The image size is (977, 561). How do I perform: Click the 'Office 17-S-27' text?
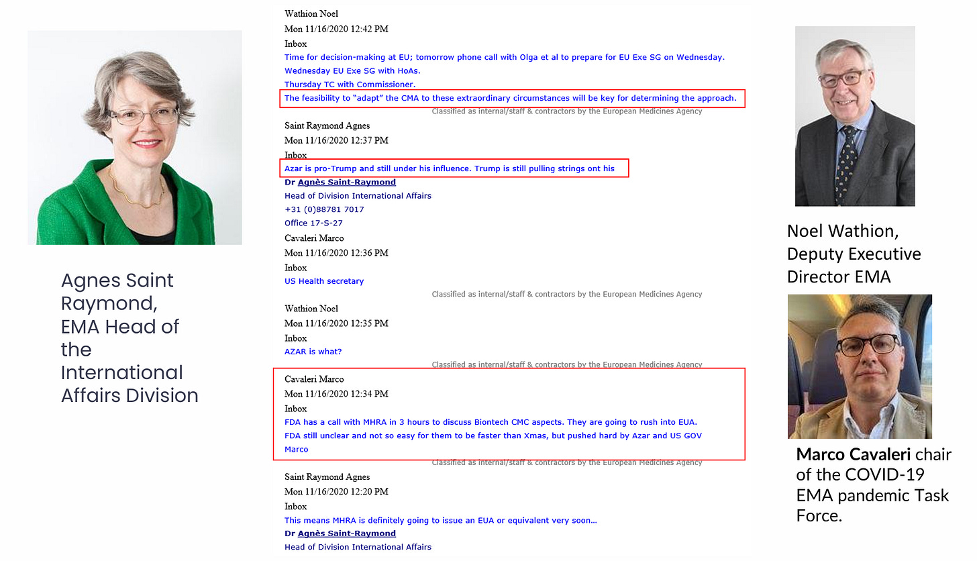(315, 223)
